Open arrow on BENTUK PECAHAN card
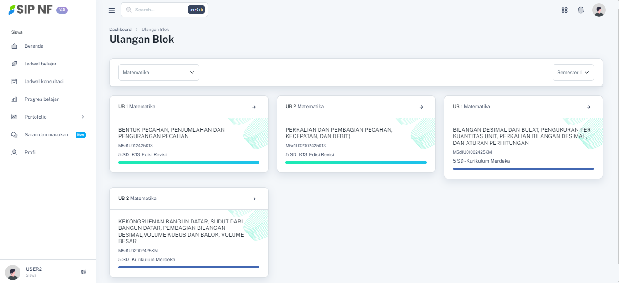Image resolution: width=619 pixels, height=283 pixels. tap(254, 107)
